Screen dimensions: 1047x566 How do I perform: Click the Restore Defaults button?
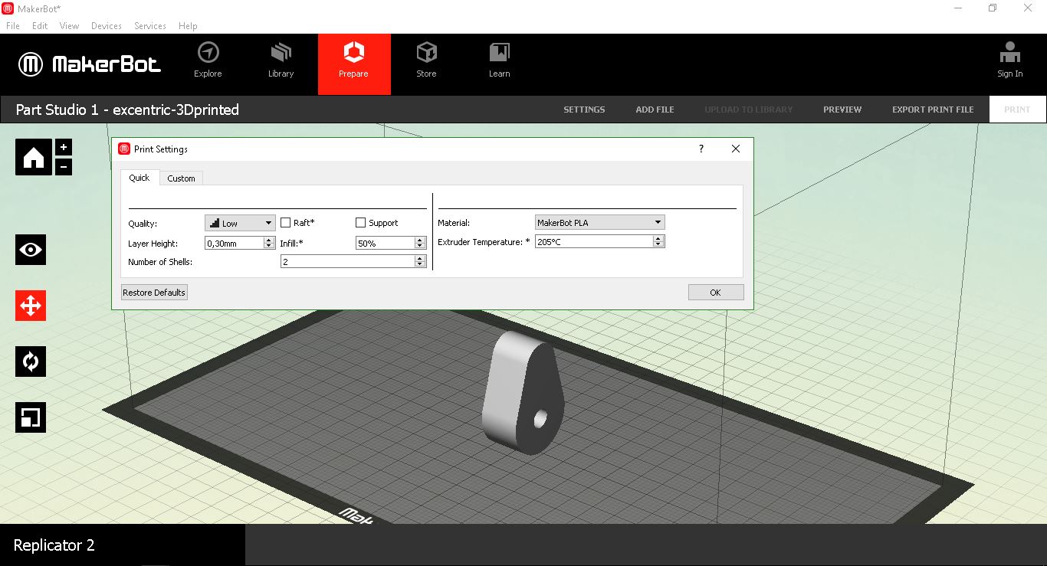154,292
